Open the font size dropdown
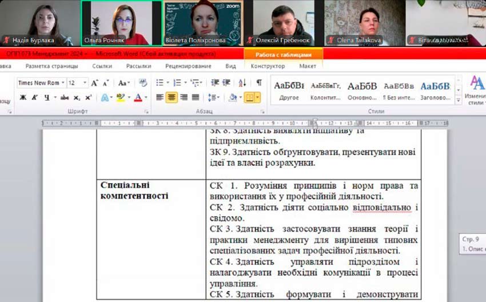This screenshot has height=302, width=486. pos(85,83)
